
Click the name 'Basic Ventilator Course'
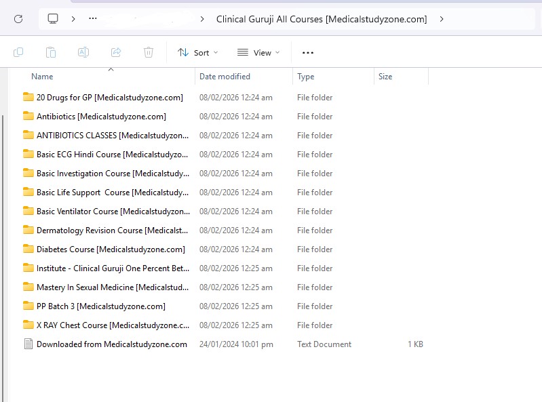click(x=77, y=212)
